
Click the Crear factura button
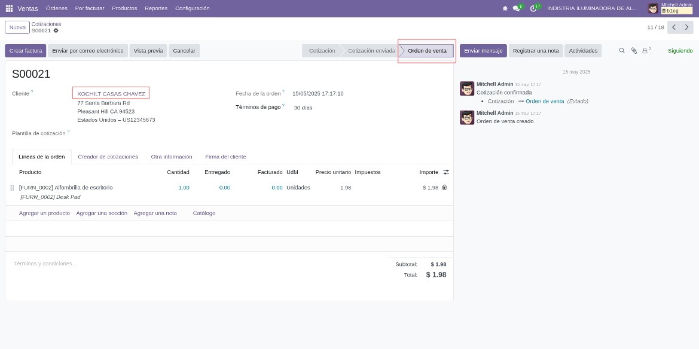click(x=25, y=51)
